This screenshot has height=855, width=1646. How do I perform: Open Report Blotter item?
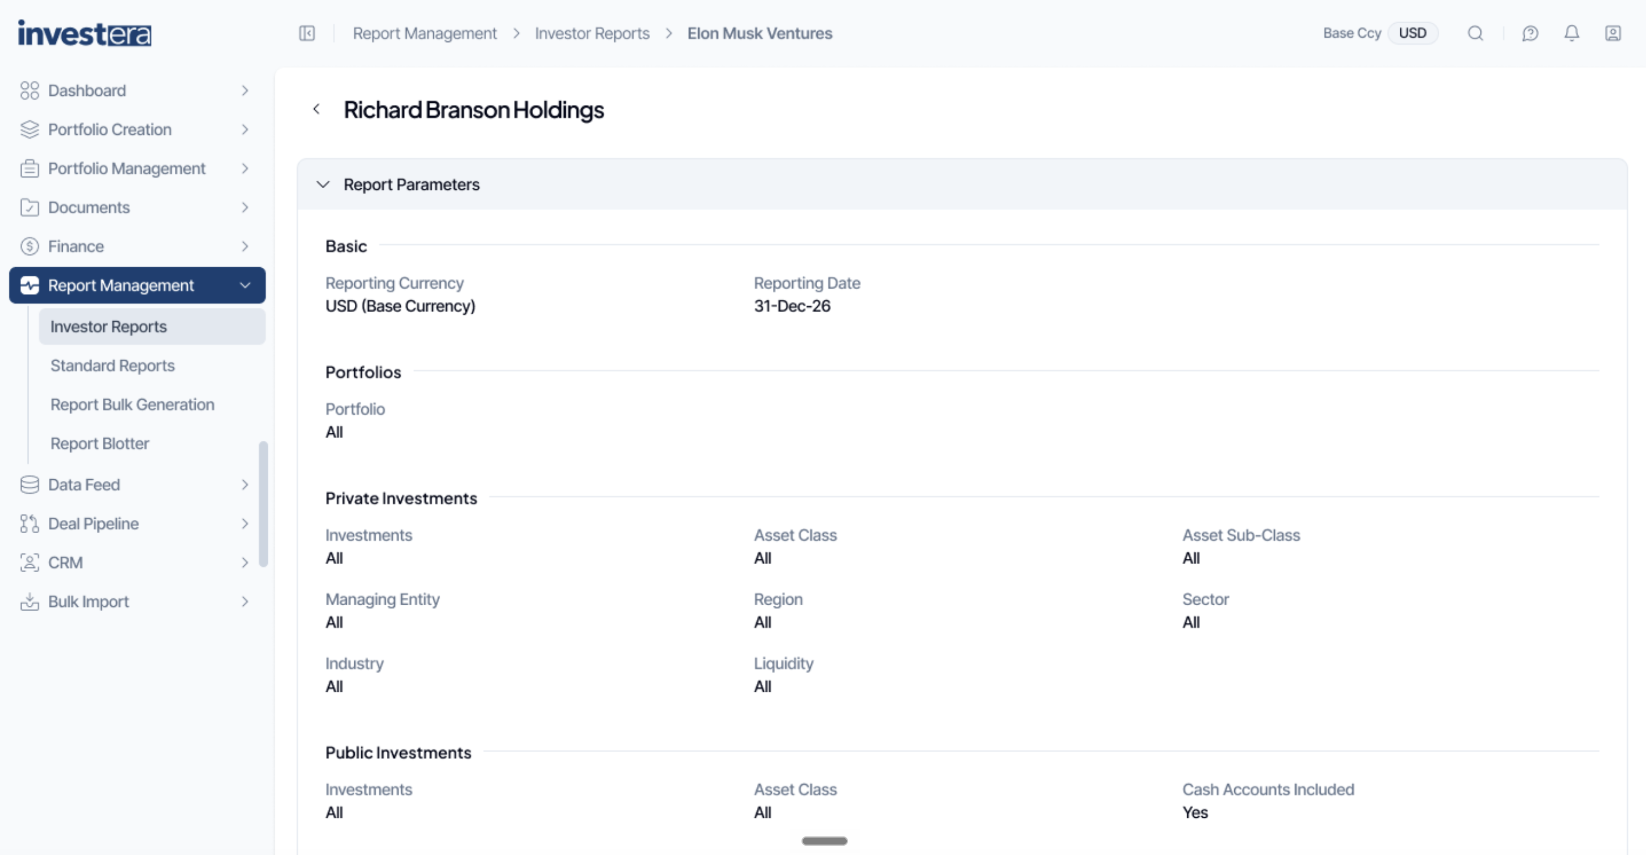tap(100, 444)
